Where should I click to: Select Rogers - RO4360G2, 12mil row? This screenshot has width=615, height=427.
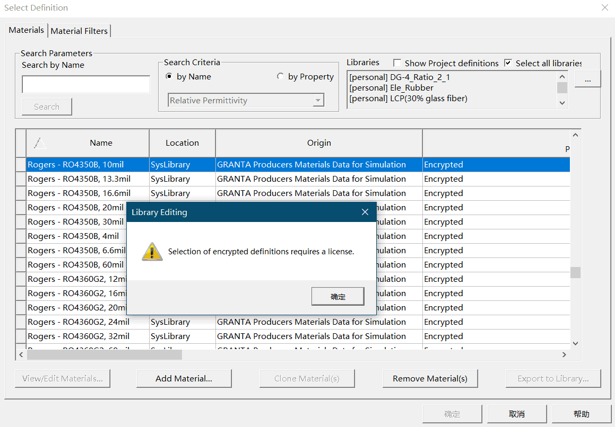[x=76, y=279]
